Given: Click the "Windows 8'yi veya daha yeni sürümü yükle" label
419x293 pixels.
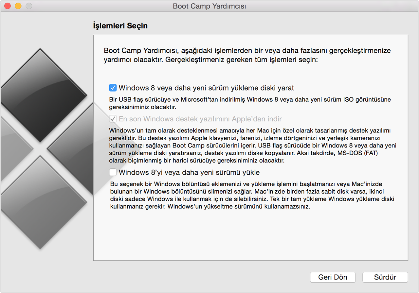Looking at the screenshot, I should pos(189,172).
